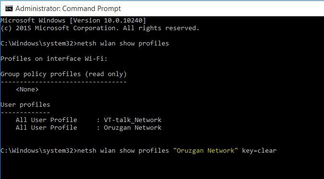Viewport: 324px width, 179px height.
Task: Click the dashed separator under User profiles
Action: point(25,112)
